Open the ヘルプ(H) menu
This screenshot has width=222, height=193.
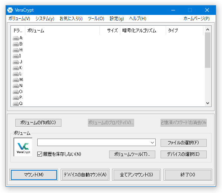[x=138, y=19]
